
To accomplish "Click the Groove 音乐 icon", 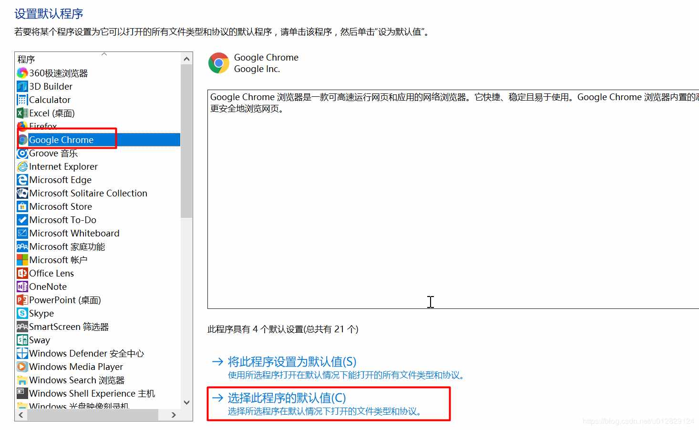I will (x=22, y=153).
